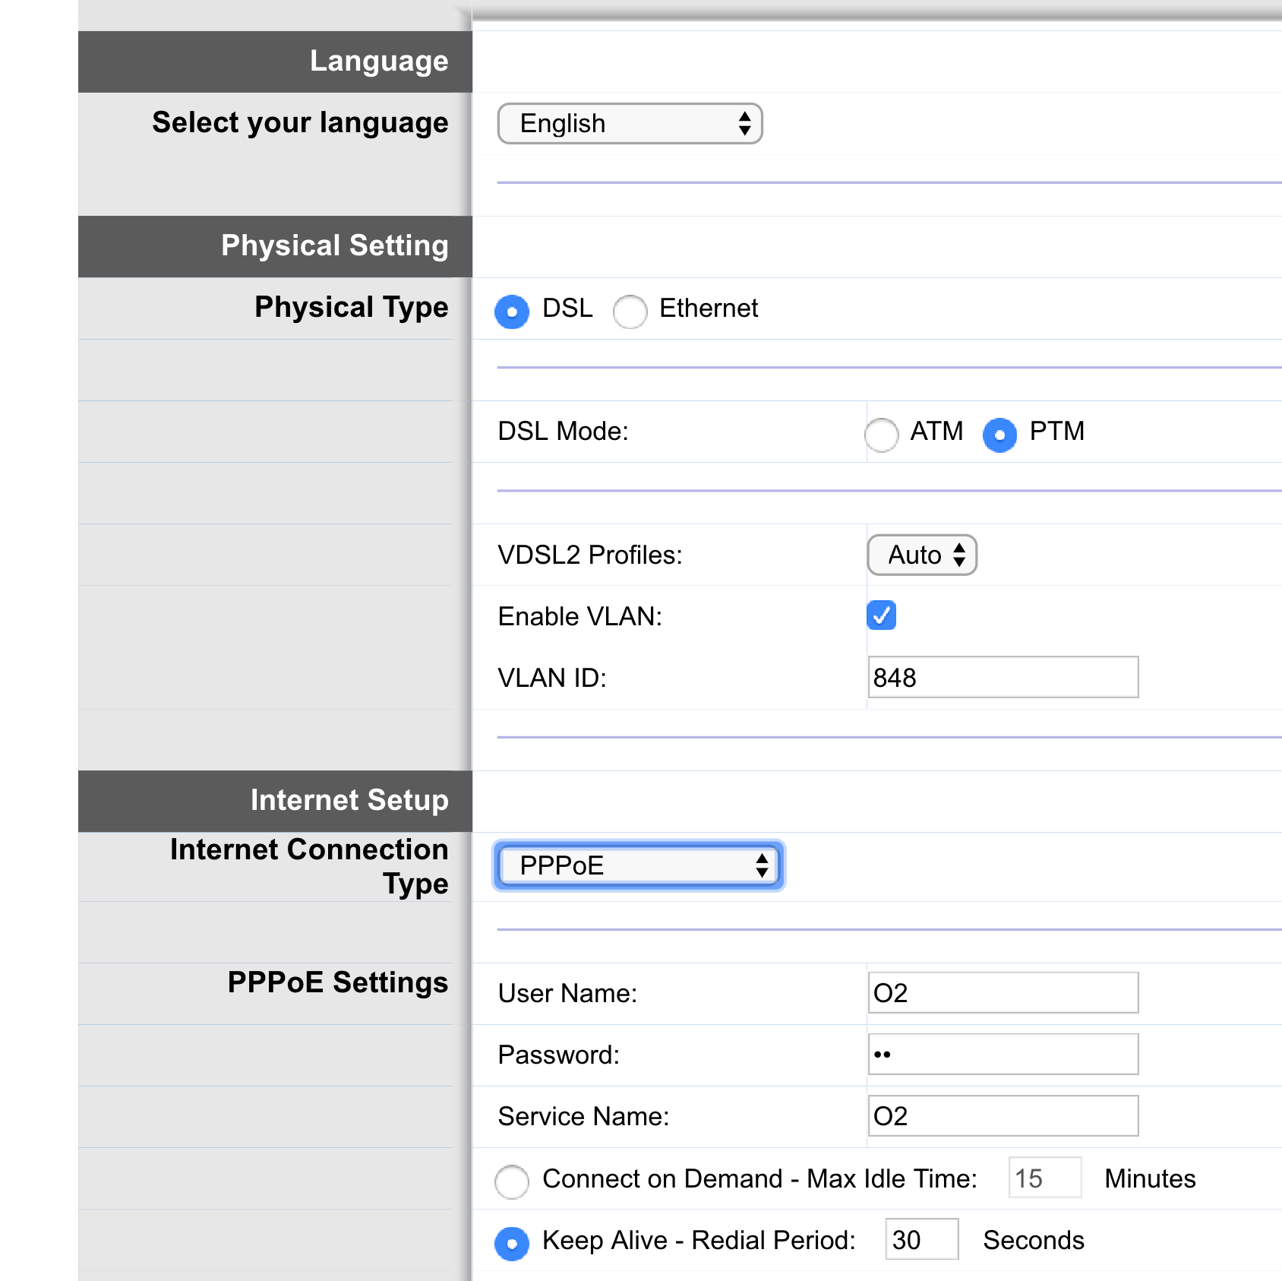Click the VLAN ID input field
This screenshot has width=1282, height=1281.
[1002, 676]
